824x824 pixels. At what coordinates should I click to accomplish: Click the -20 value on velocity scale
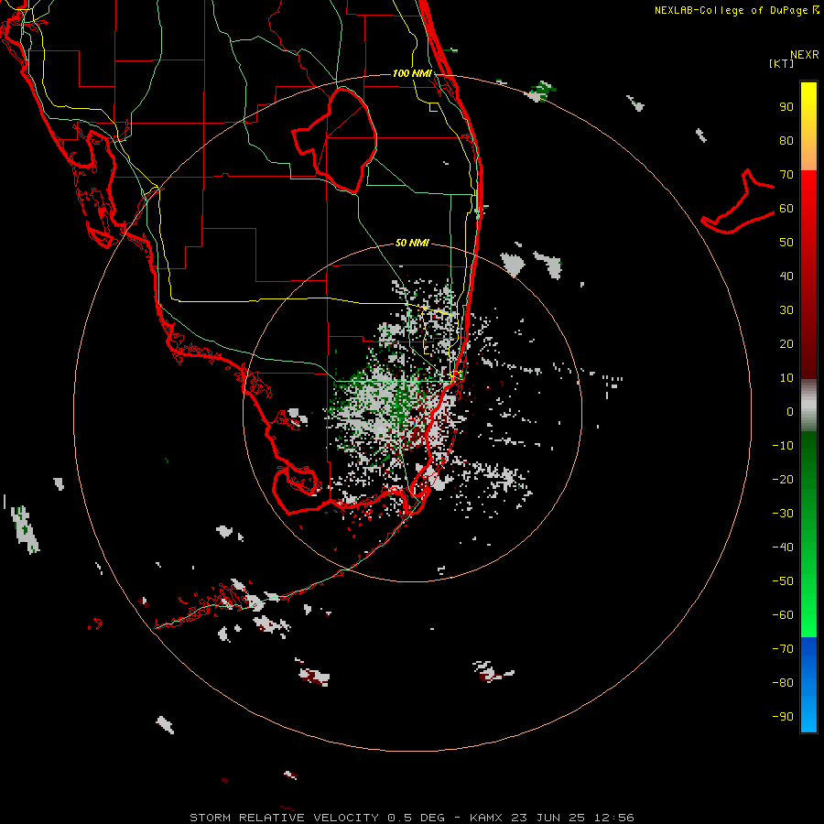tap(783, 479)
